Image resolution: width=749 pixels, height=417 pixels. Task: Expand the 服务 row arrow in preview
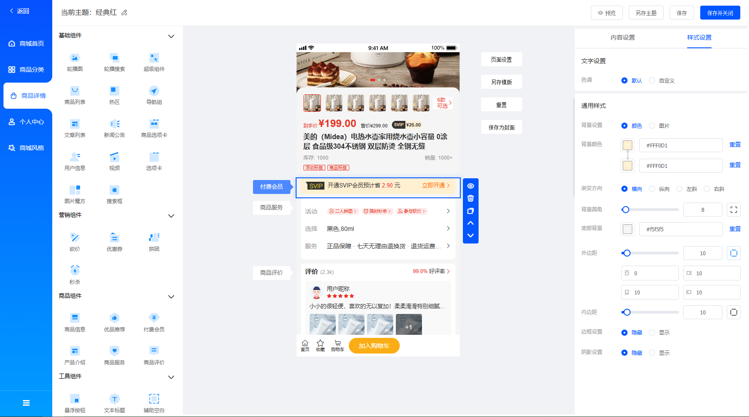pyautogui.click(x=448, y=246)
